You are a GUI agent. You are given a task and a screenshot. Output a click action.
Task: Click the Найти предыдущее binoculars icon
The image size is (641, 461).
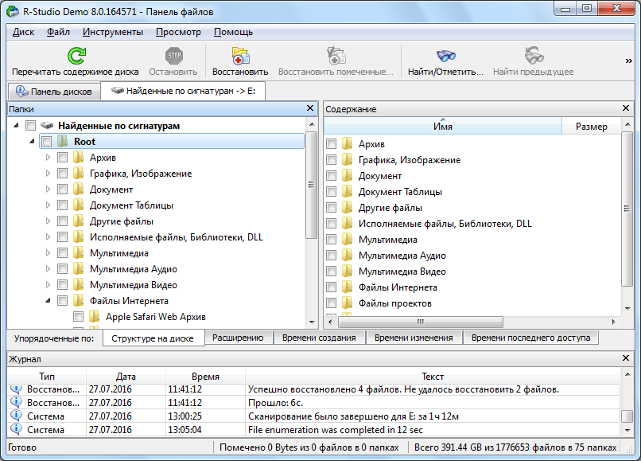coord(533,56)
